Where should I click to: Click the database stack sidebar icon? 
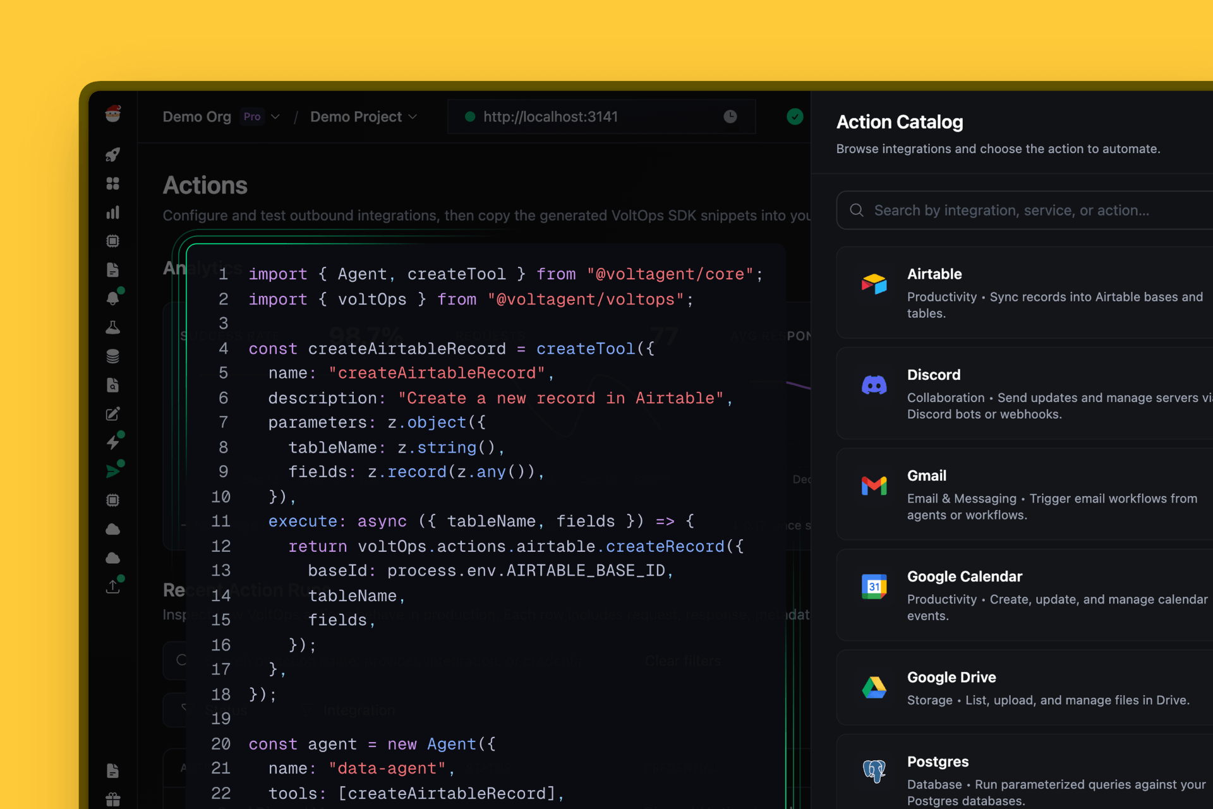point(112,356)
